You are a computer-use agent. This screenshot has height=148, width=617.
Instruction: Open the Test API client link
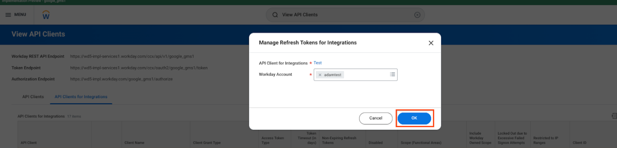click(x=317, y=63)
